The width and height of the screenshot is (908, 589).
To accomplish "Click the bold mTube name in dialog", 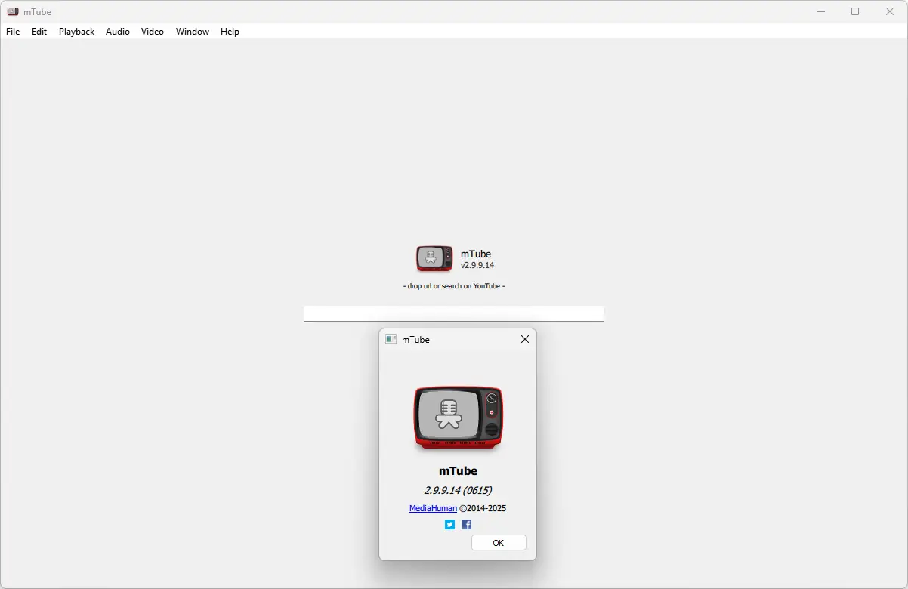I will click(x=458, y=471).
